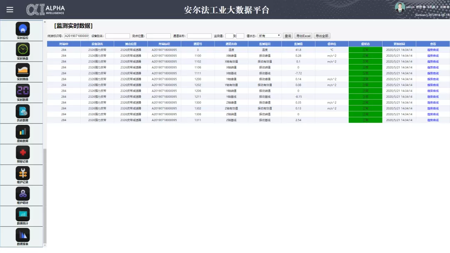Open the 实时监控 sidebar icon
The image size is (450, 253).
[22, 29]
